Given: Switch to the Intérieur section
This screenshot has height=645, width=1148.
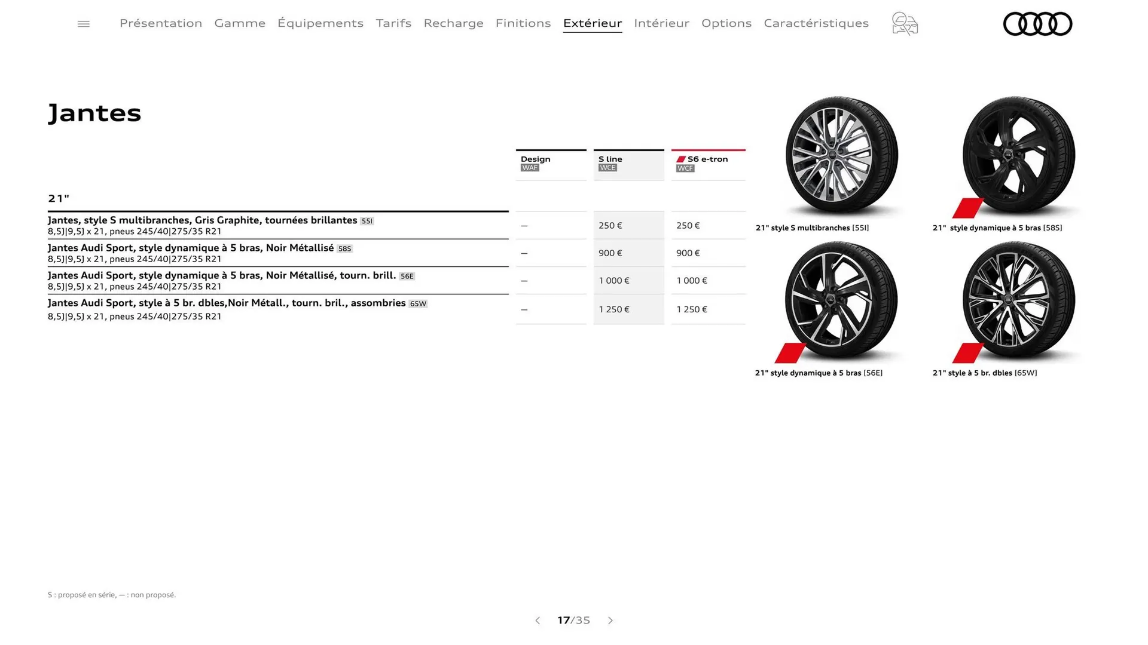Looking at the screenshot, I should point(661,23).
